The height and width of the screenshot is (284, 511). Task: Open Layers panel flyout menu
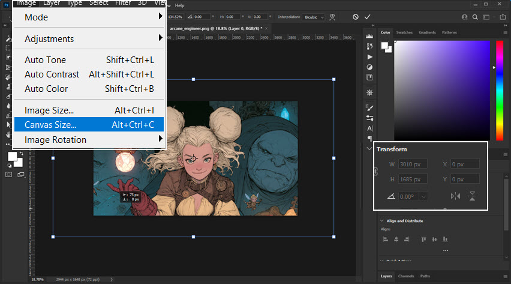point(506,276)
